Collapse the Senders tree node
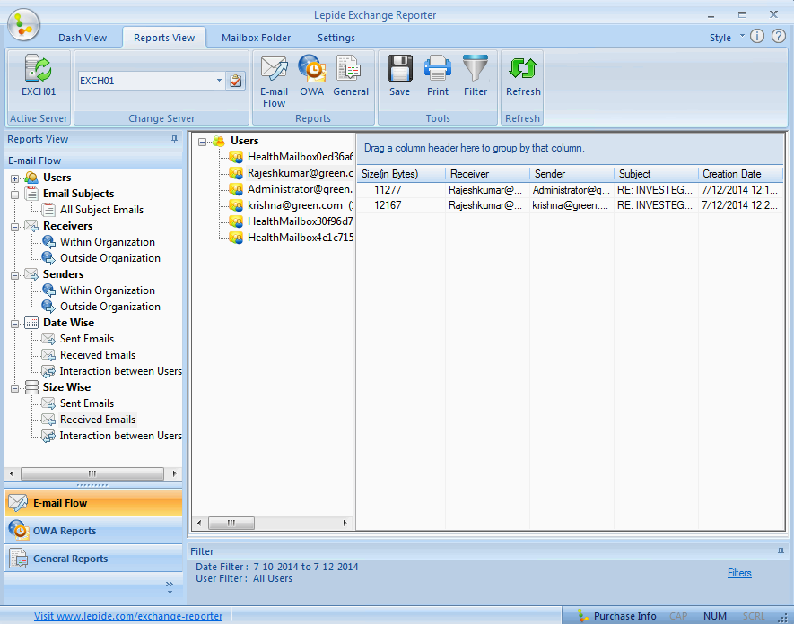Screen dimensions: 794x624 (x=14, y=275)
